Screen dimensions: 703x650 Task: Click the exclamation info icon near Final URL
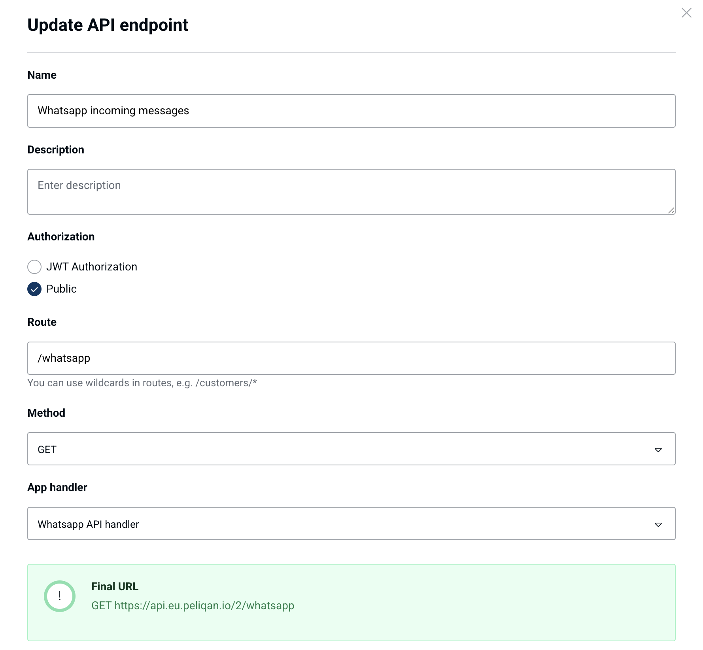tap(60, 596)
